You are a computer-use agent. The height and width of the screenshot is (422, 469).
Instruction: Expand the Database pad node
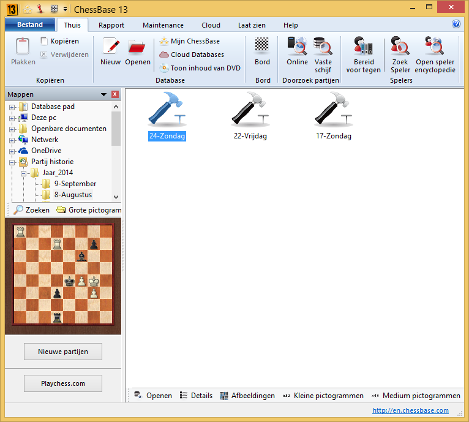[12, 107]
